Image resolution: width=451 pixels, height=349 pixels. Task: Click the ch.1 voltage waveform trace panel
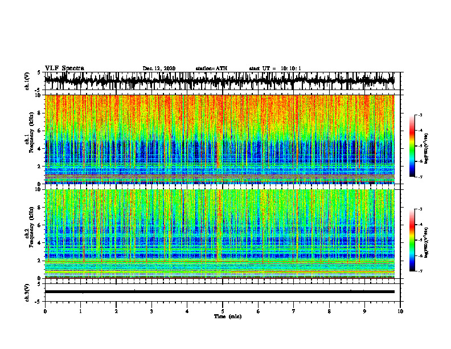click(x=220, y=81)
